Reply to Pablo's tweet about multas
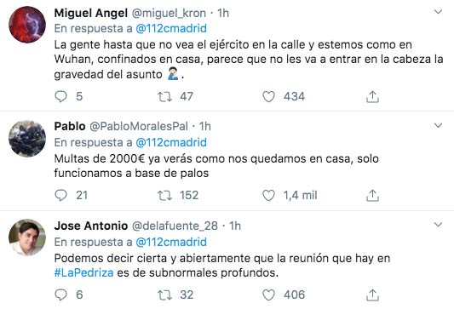454x309 pixels. [60, 195]
